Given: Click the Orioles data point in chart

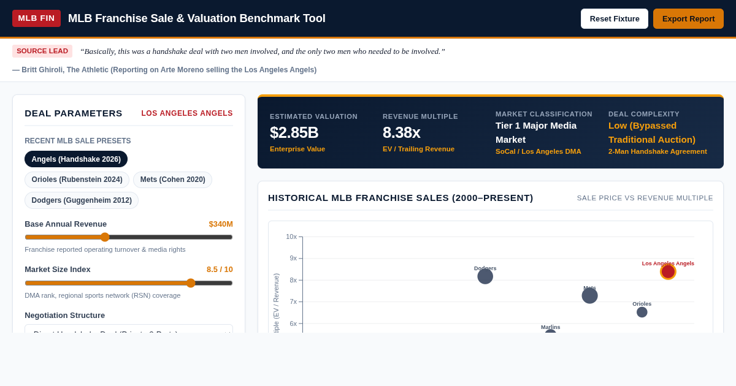Looking at the screenshot, I should click(642, 312).
